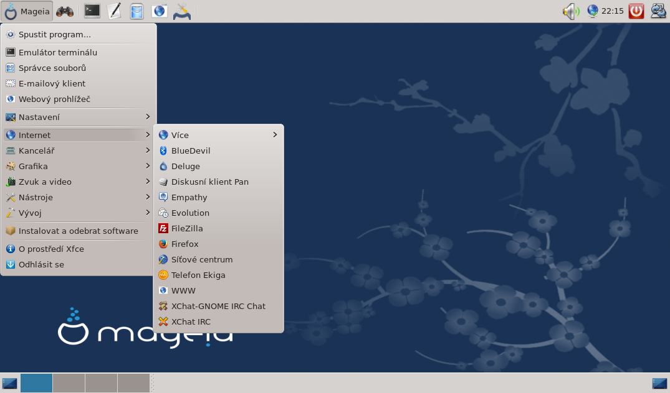Screen dimensions: 670x393
Task: Open O prostředí Xfce
Action: [79, 249]
